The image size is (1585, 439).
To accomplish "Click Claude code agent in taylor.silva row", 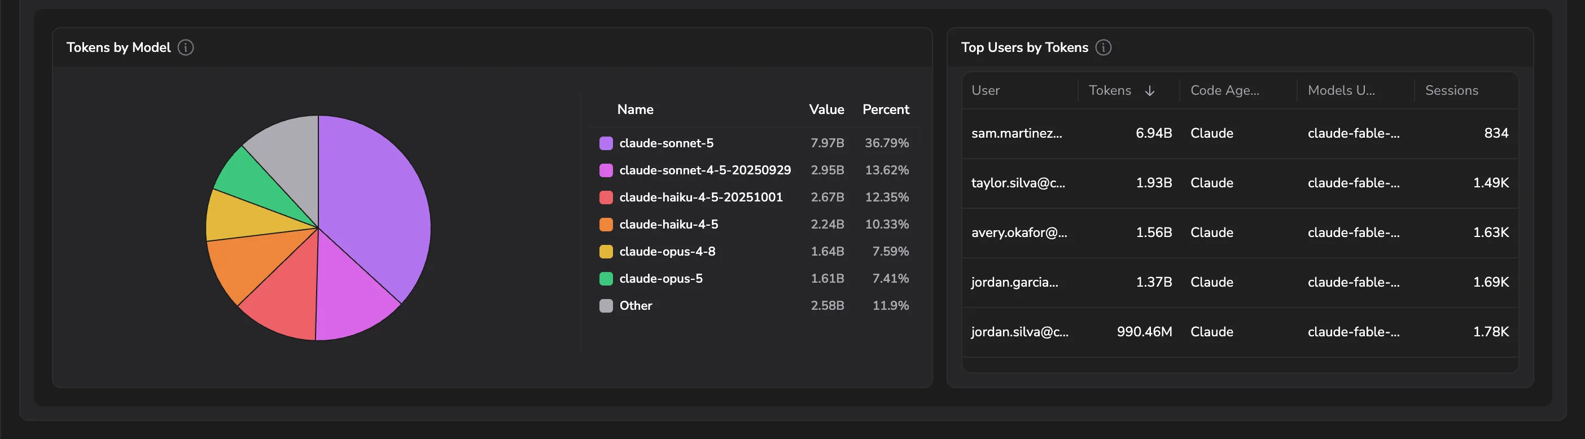I will pyautogui.click(x=1211, y=183).
